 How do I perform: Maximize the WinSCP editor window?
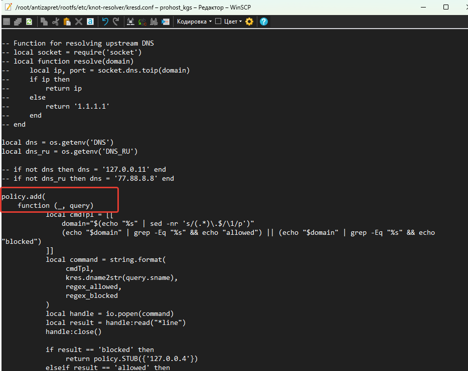[x=446, y=7]
